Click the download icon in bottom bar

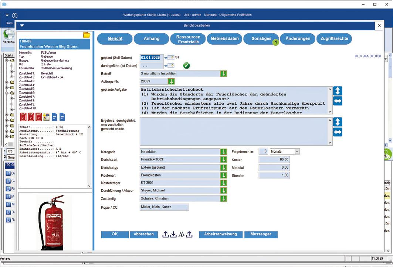[x=173, y=234]
